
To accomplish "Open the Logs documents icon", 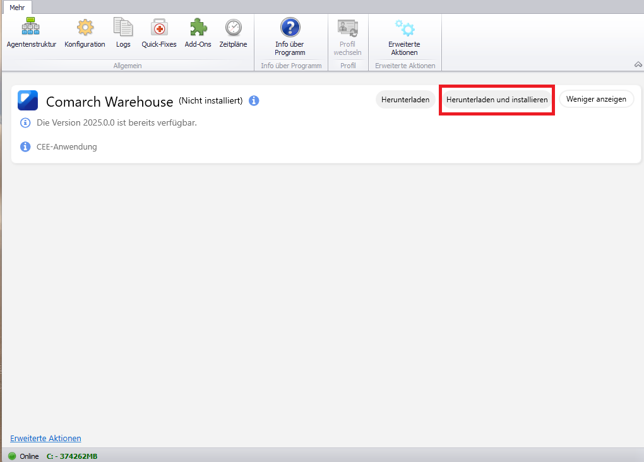I will (x=123, y=27).
